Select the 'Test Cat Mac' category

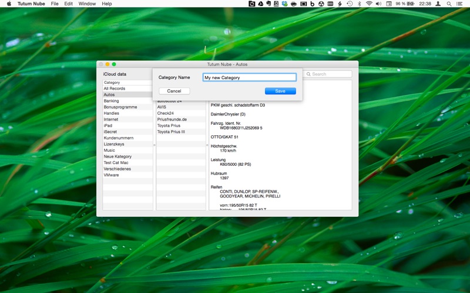pyautogui.click(x=127, y=163)
